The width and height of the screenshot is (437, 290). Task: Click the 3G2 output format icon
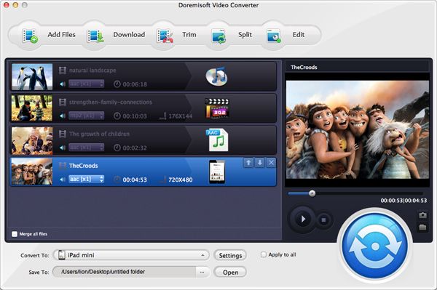click(217, 108)
